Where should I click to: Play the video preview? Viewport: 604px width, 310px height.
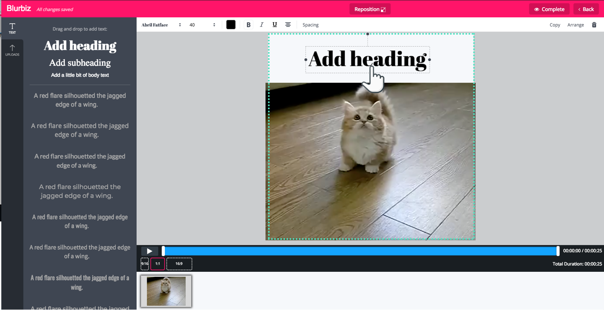pos(149,251)
